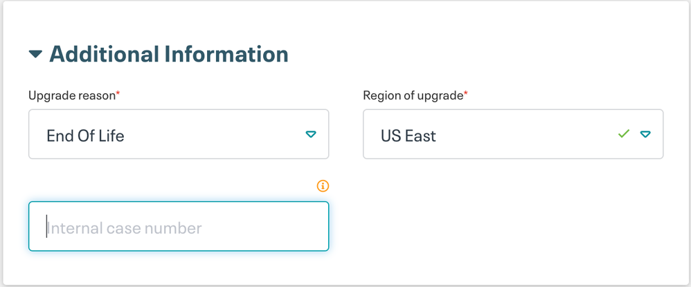The height and width of the screenshot is (287, 691).
Task: Click the Upgrade reason field label
Action: (x=71, y=95)
